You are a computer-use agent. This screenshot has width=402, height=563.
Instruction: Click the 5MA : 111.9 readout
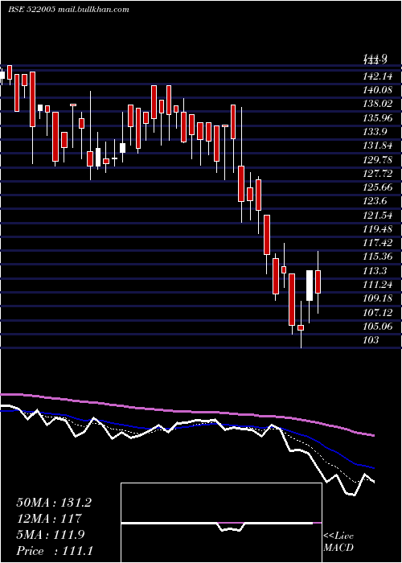[51, 534]
